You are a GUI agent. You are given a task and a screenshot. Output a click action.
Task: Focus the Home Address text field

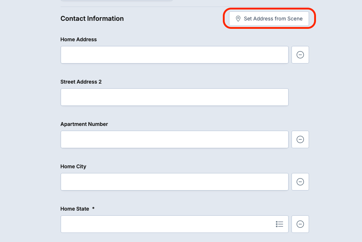(x=174, y=55)
